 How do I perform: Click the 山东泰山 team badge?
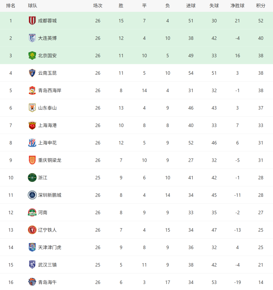point(32,108)
